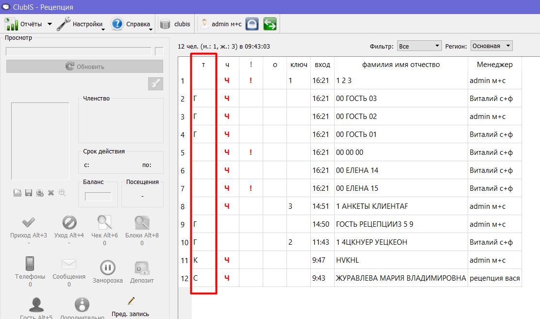Click the blue lock icon

(x=252, y=24)
